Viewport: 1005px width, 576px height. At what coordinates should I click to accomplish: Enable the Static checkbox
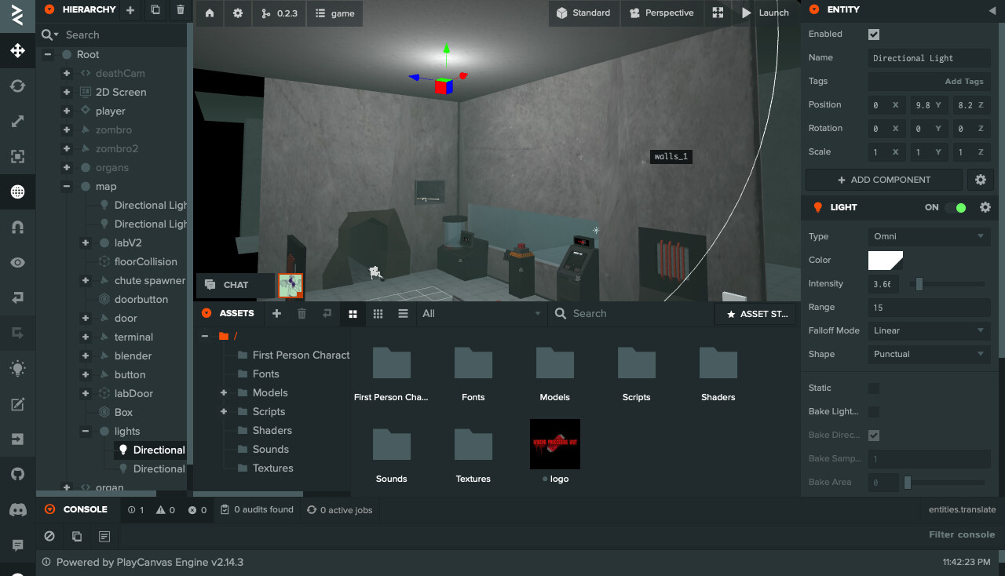(x=874, y=388)
